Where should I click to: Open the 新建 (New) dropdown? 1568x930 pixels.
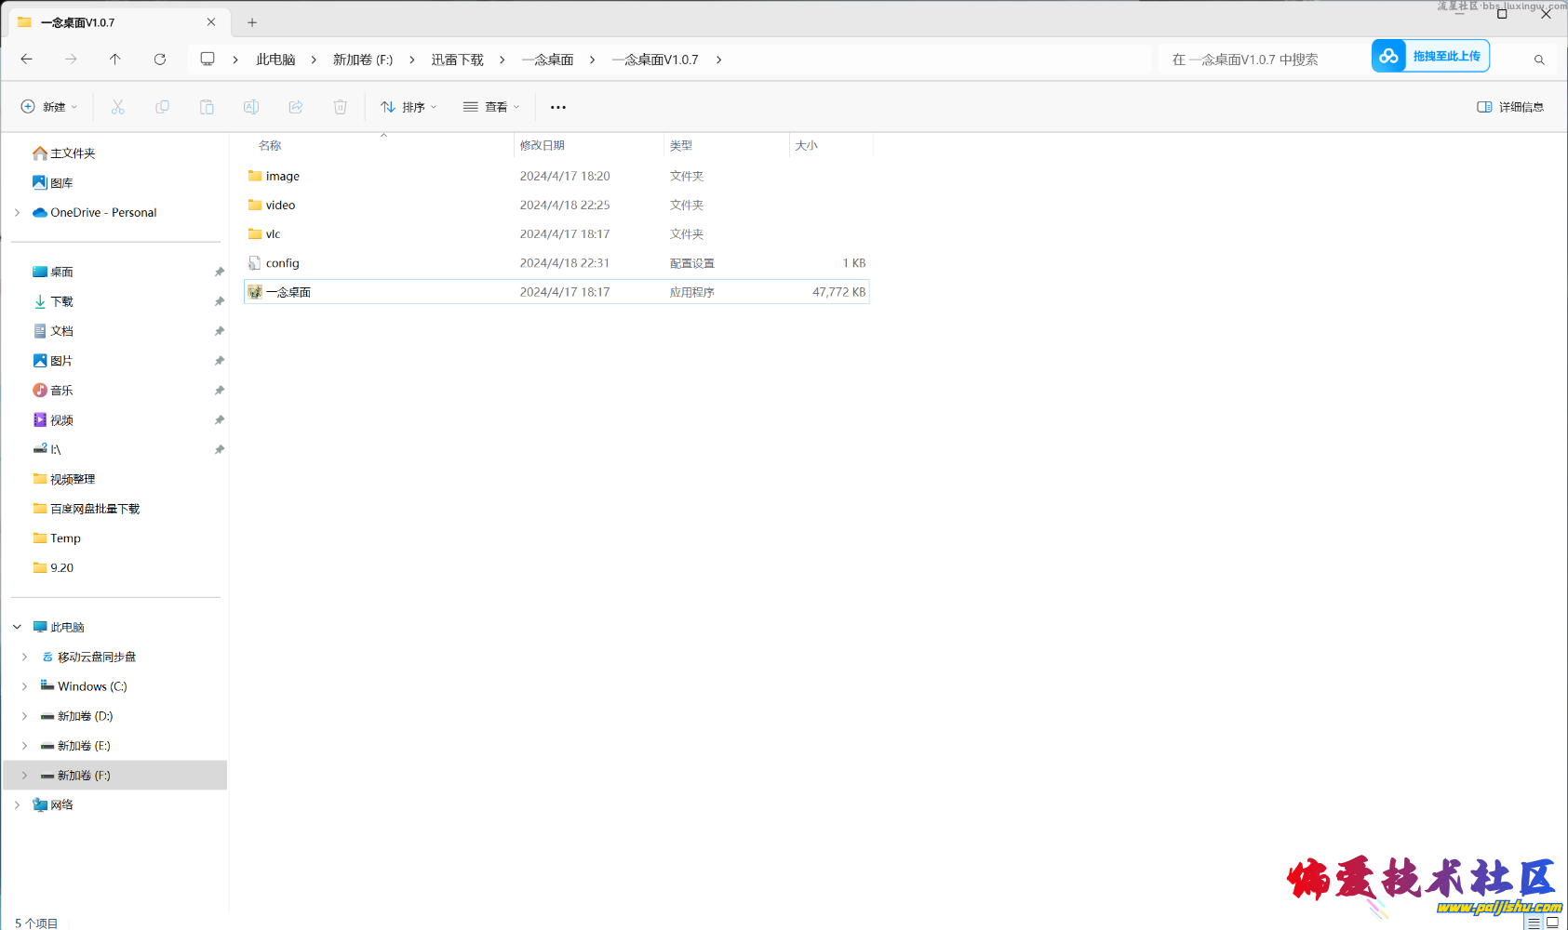(x=49, y=107)
